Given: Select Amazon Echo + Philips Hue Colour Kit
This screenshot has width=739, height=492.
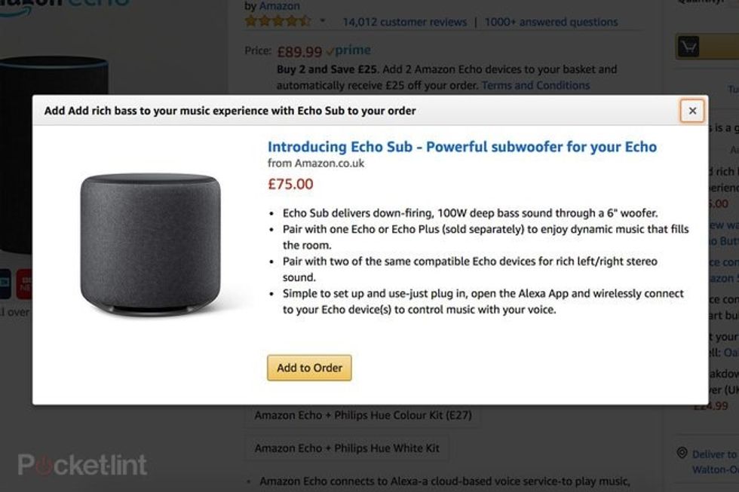Looking at the screenshot, I should [363, 415].
